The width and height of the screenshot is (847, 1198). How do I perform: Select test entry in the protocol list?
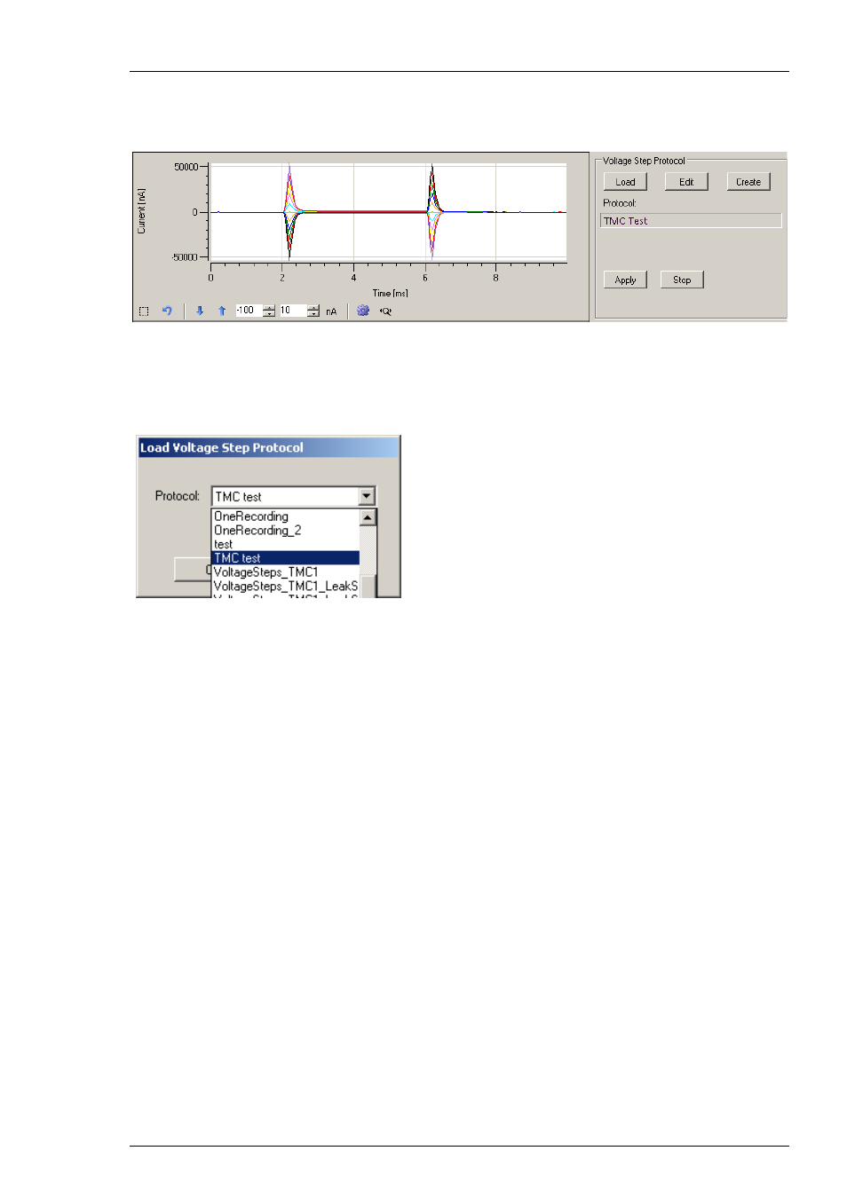[x=285, y=545]
